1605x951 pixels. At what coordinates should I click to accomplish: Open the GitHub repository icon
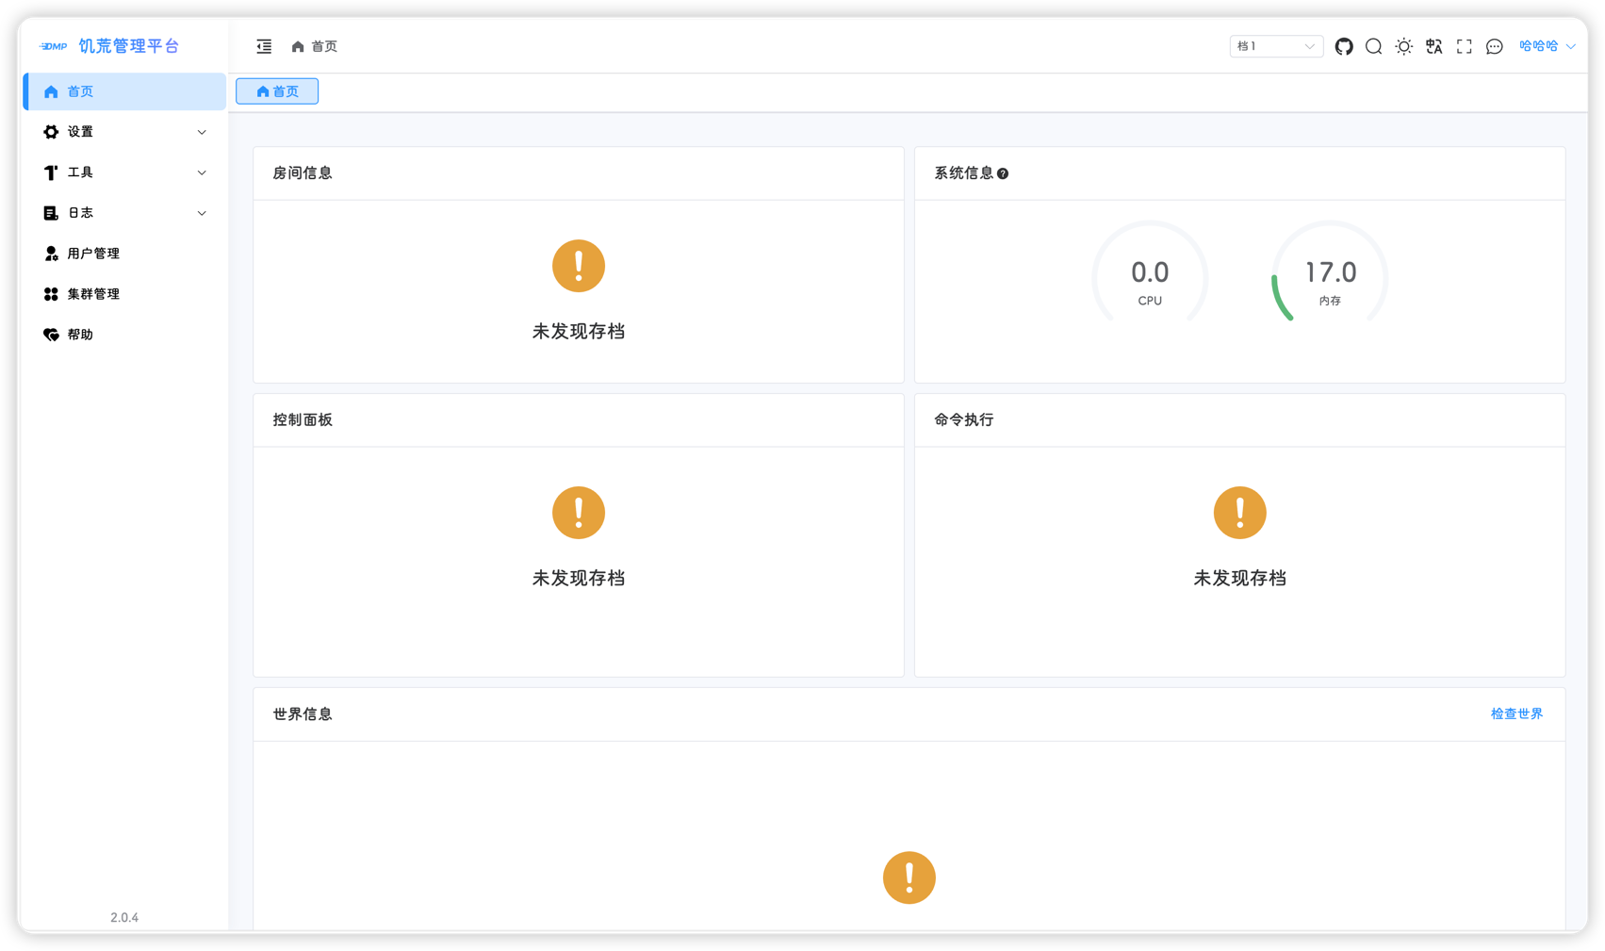[x=1344, y=46]
